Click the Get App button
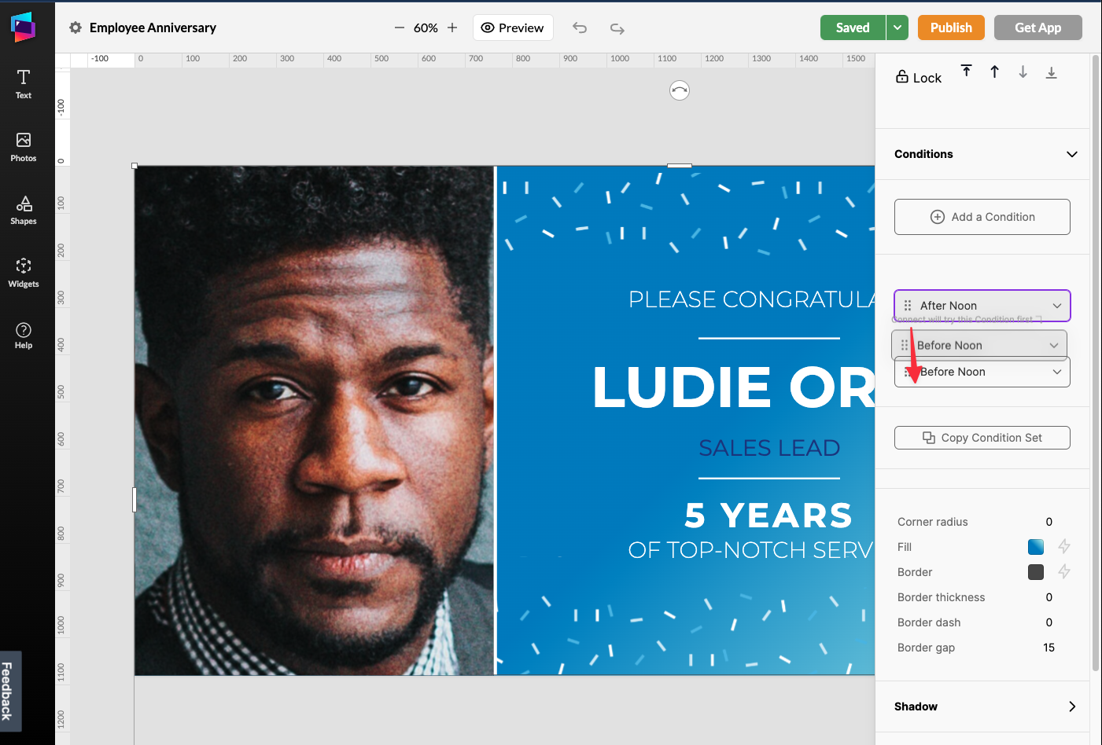Screen dimensions: 1102x745 (1038, 28)
